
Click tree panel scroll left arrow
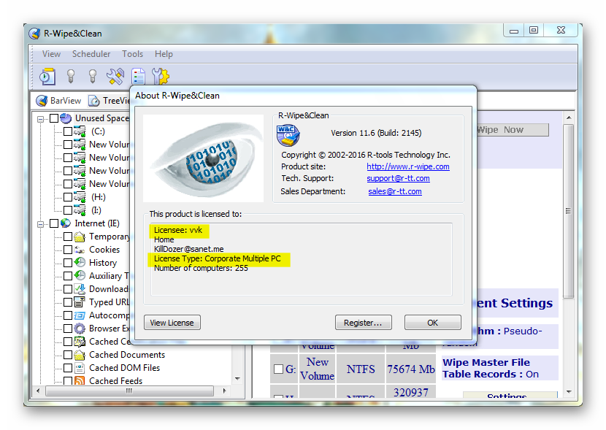38,391
